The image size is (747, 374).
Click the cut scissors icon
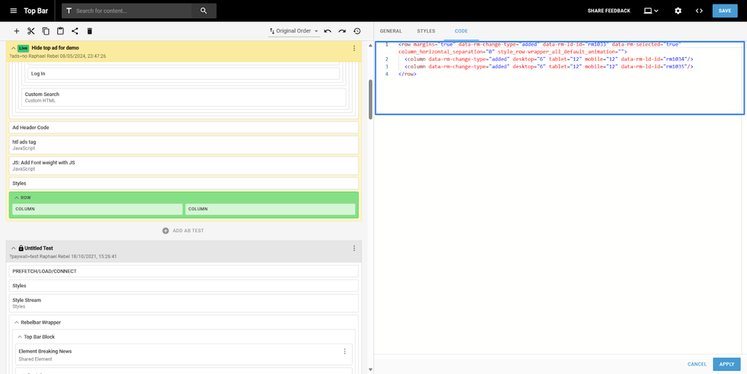pyautogui.click(x=30, y=31)
